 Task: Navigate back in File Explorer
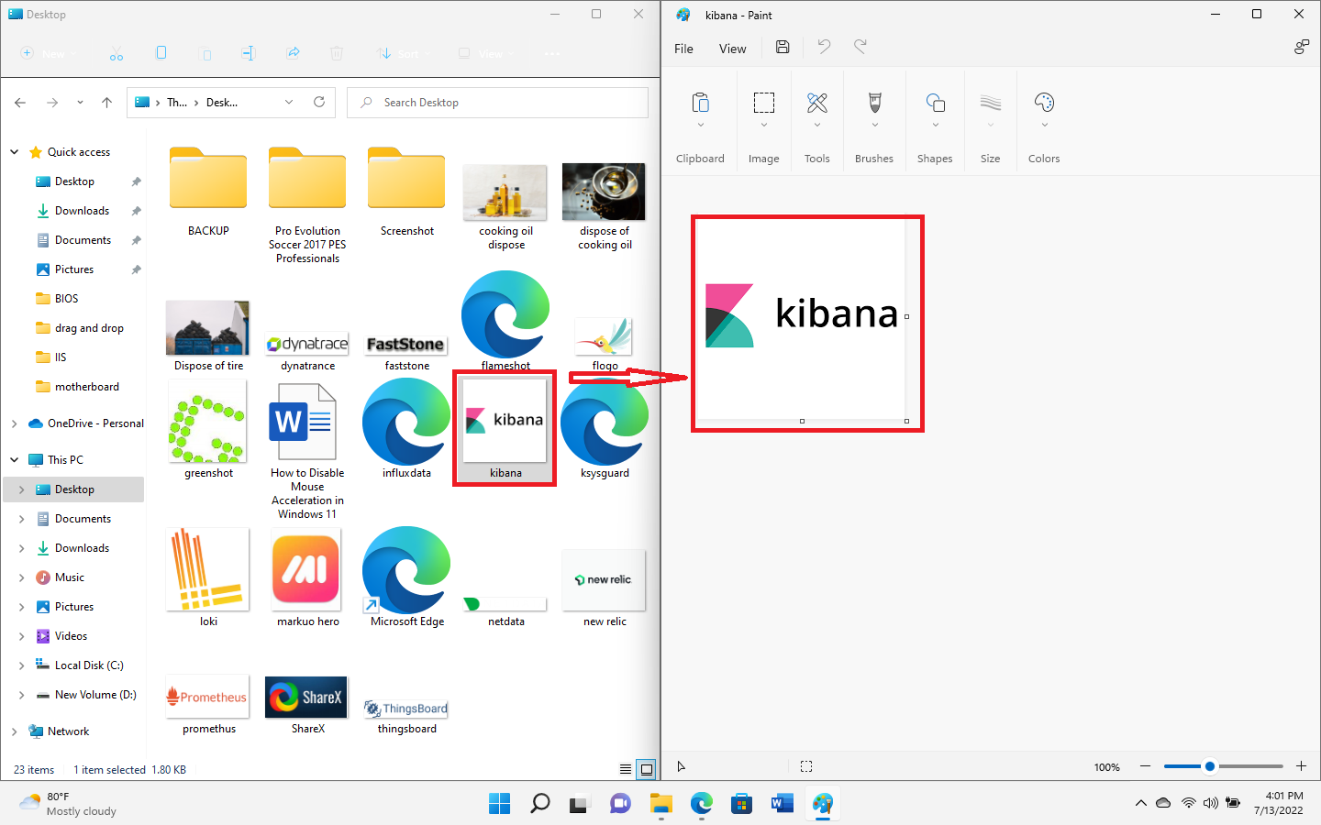(x=20, y=102)
